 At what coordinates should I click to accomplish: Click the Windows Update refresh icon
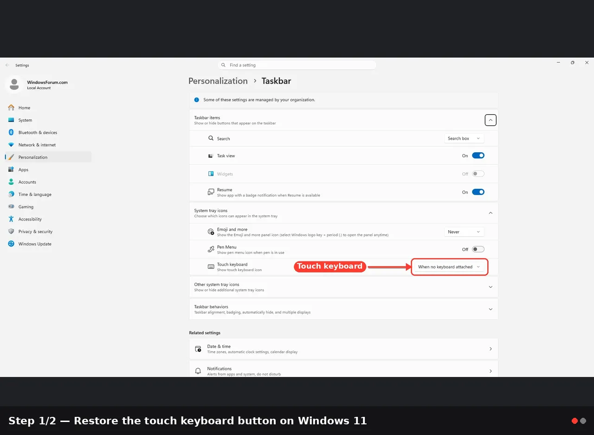click(11, 244)
